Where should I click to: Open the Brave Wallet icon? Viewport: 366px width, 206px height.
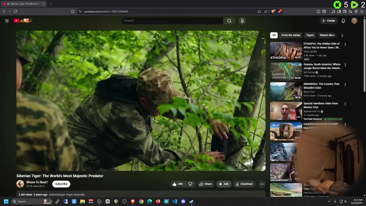coord(345,11)
